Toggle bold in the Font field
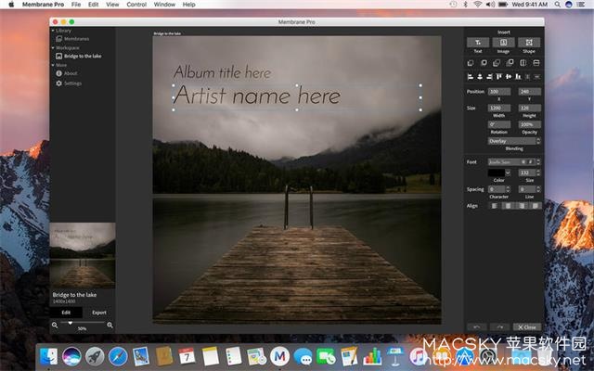The width and height of the screenshot is (594, 371). tap(523, 162)
